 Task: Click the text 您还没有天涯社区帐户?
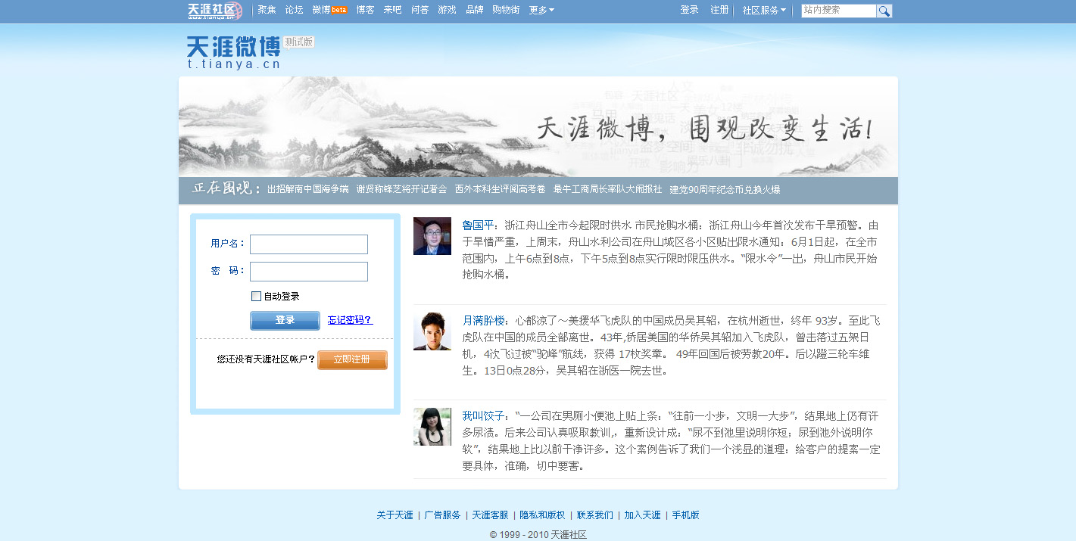click(x=266, y=359)
